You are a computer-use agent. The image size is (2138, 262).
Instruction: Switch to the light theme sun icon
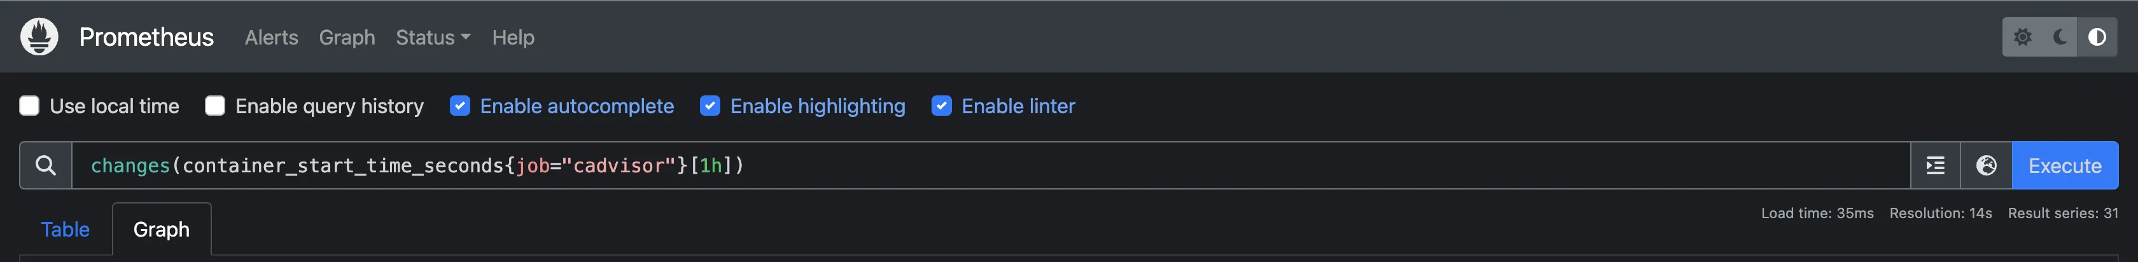(x=2023, y=38)
